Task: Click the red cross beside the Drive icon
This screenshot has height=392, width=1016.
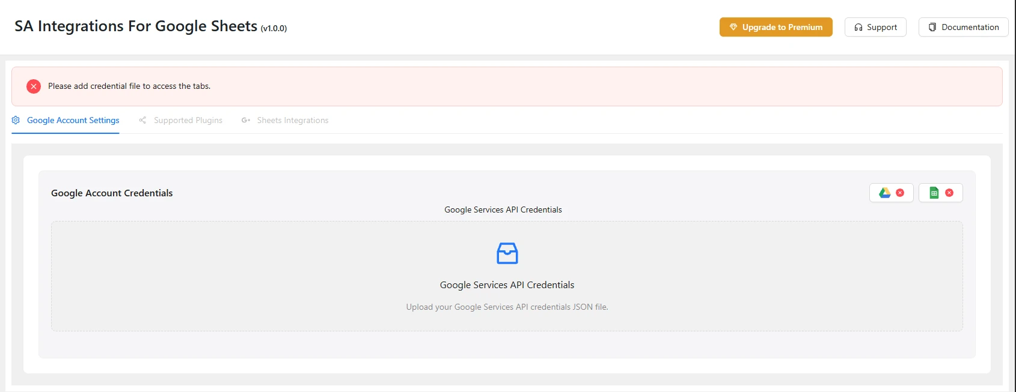Action: click(x=900, y=193)
